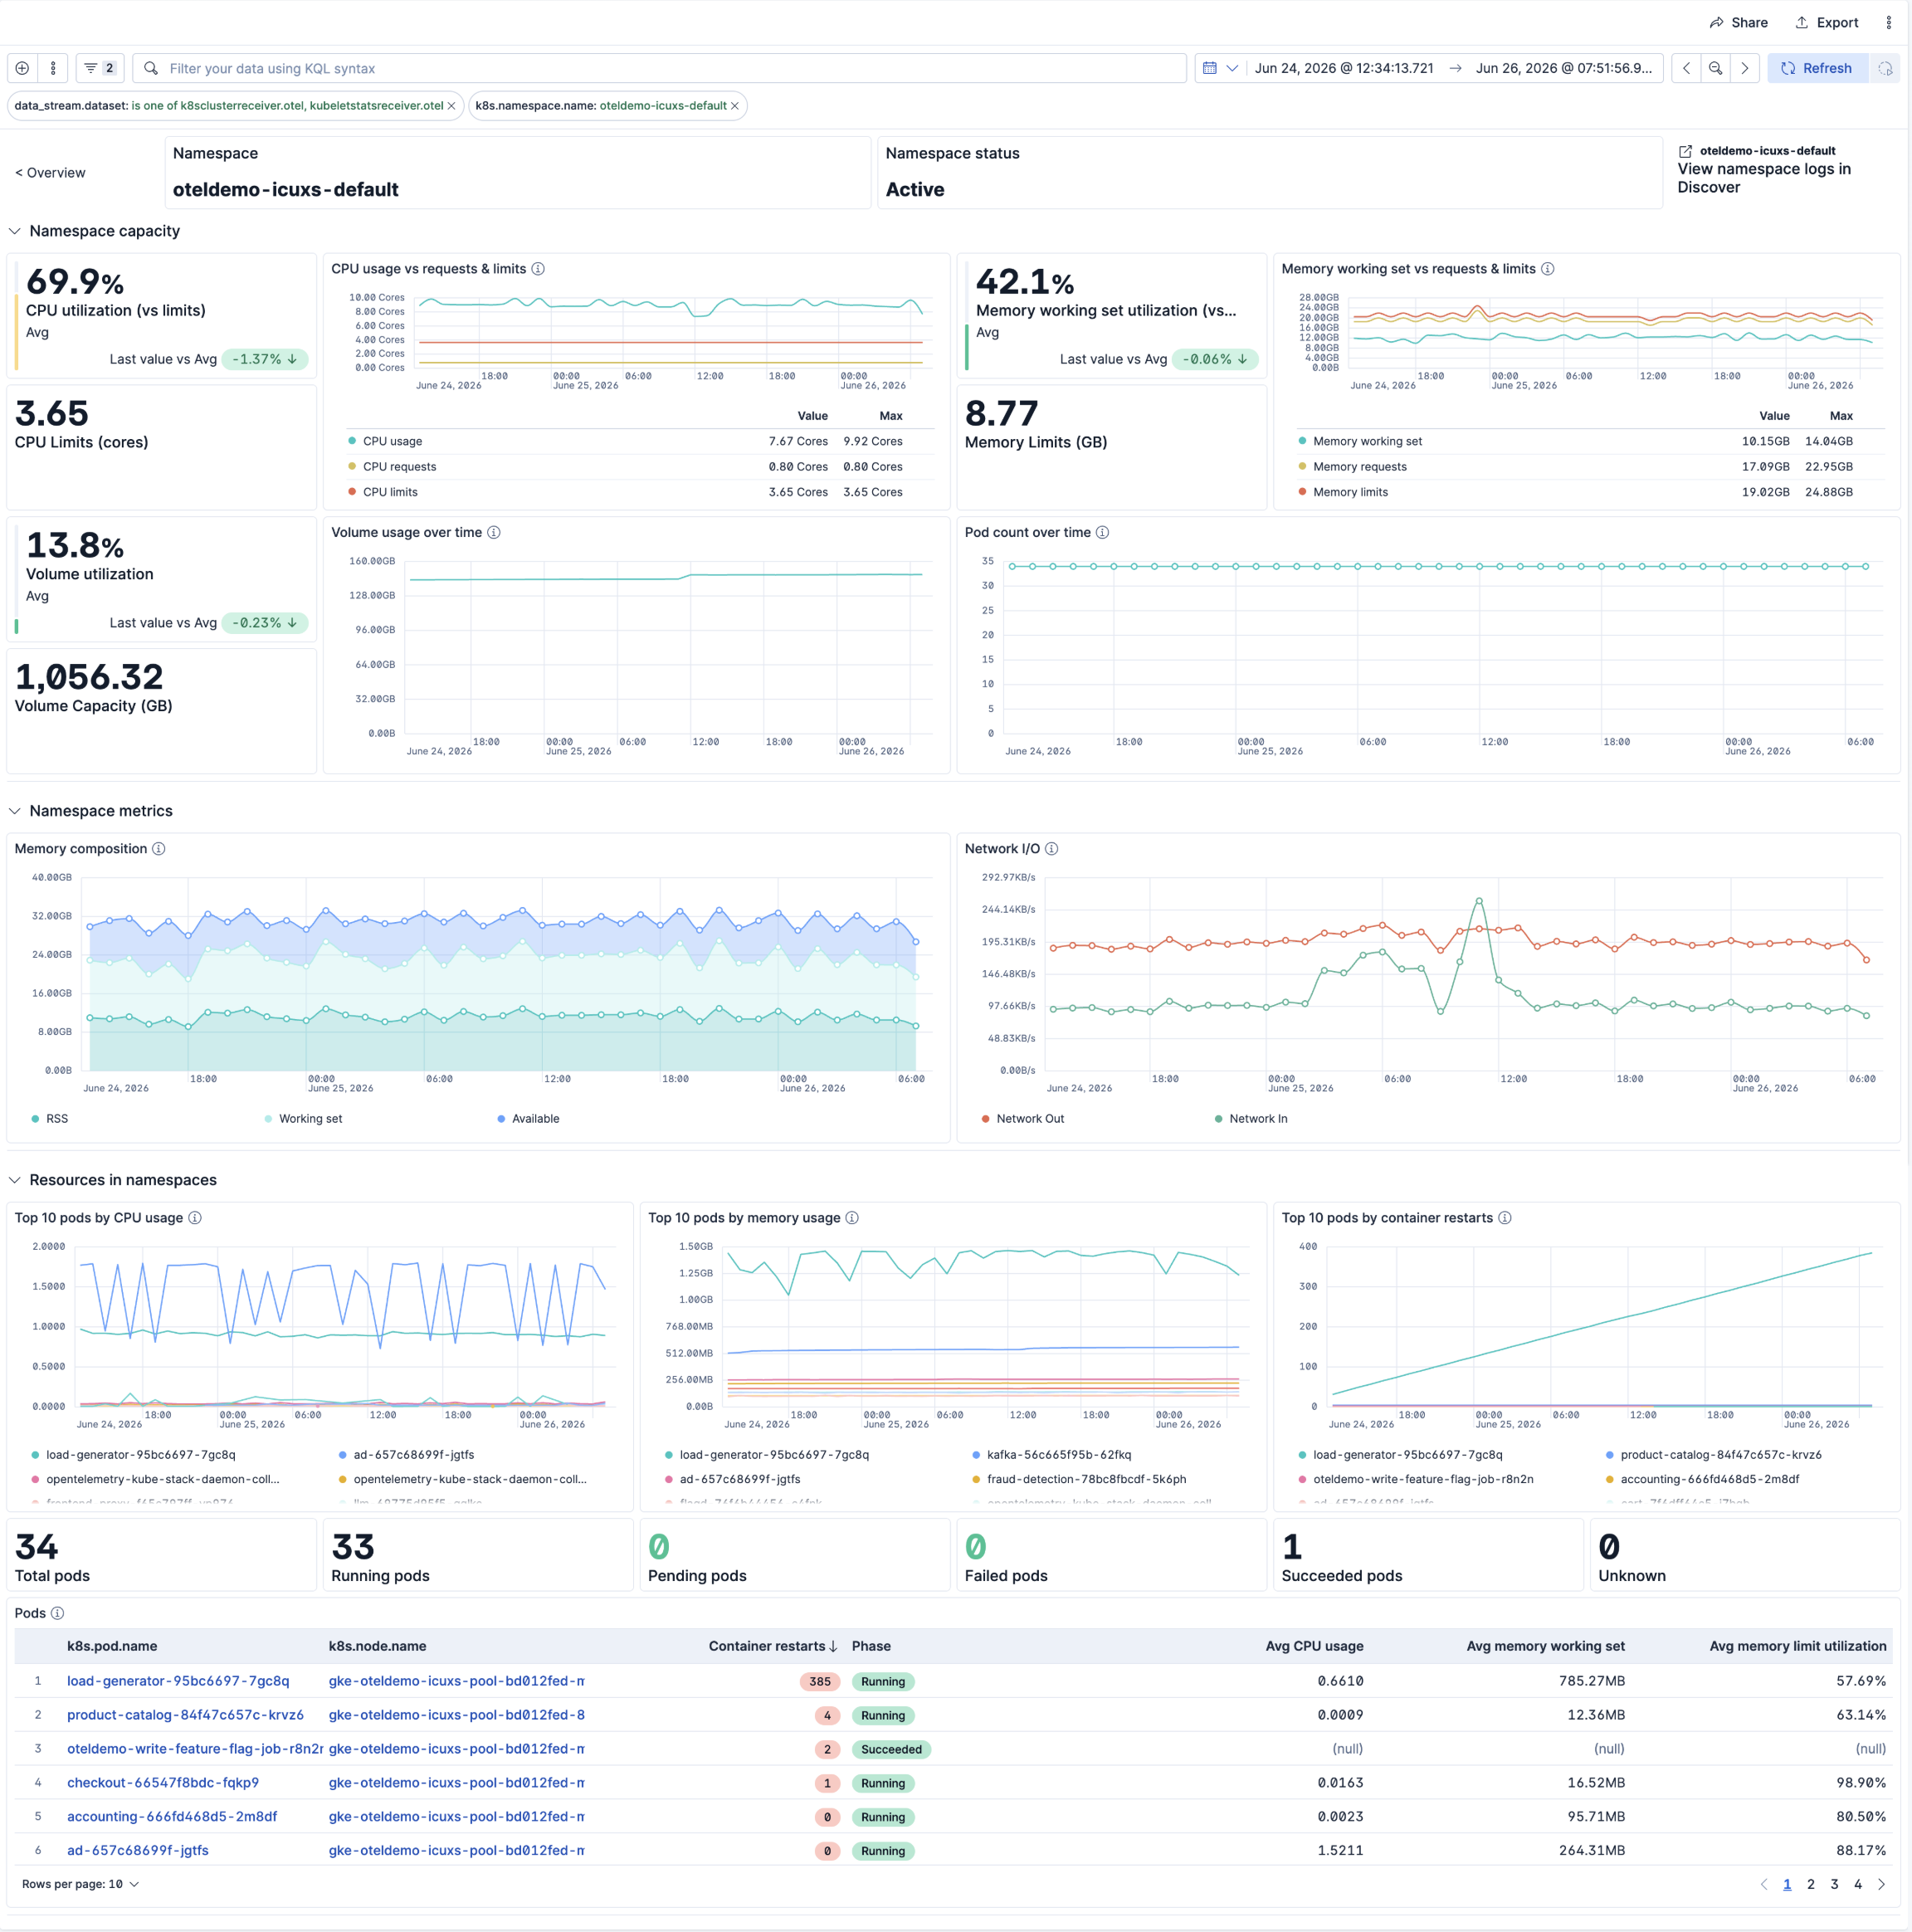This screenshot has height=1932, width=1912.
Task: Sort by k8s.pod.name column header
Action: click(x=112, y=1646)
